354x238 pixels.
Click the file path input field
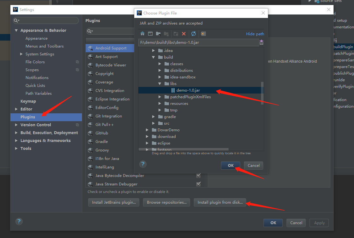pos(199,42)
